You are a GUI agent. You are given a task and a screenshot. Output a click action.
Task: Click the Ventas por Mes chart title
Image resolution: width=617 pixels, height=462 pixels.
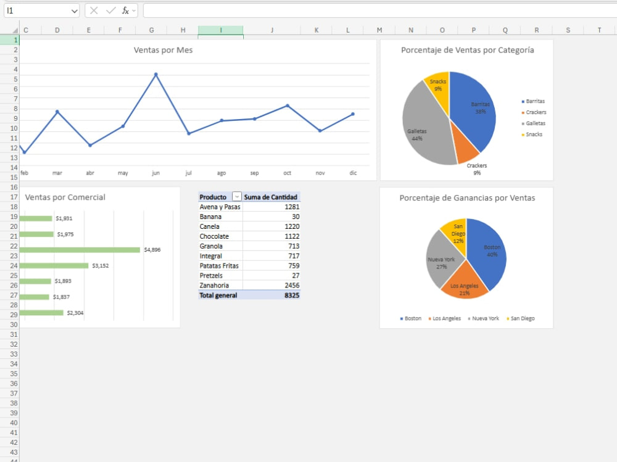tap(163, 50)
